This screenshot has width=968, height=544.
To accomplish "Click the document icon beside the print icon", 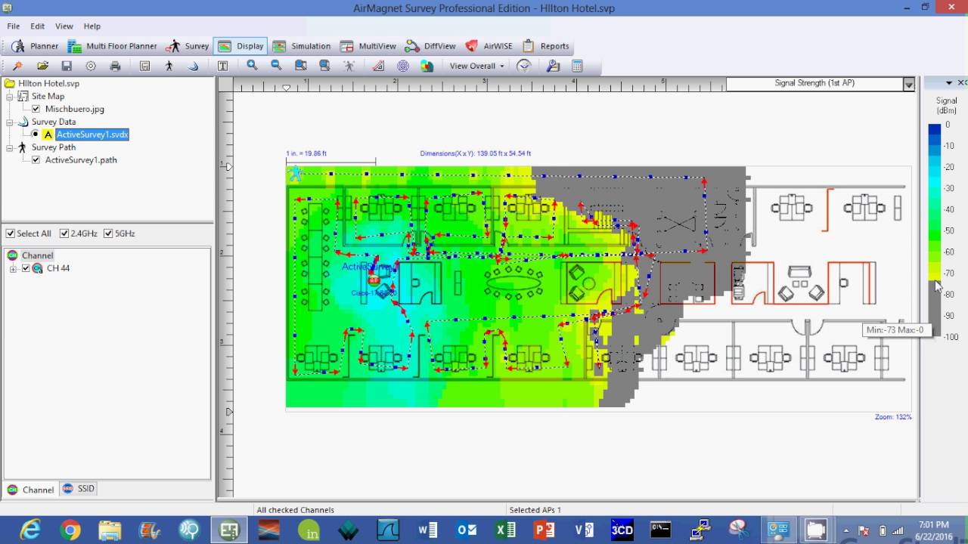I will (x=144, y=66).
